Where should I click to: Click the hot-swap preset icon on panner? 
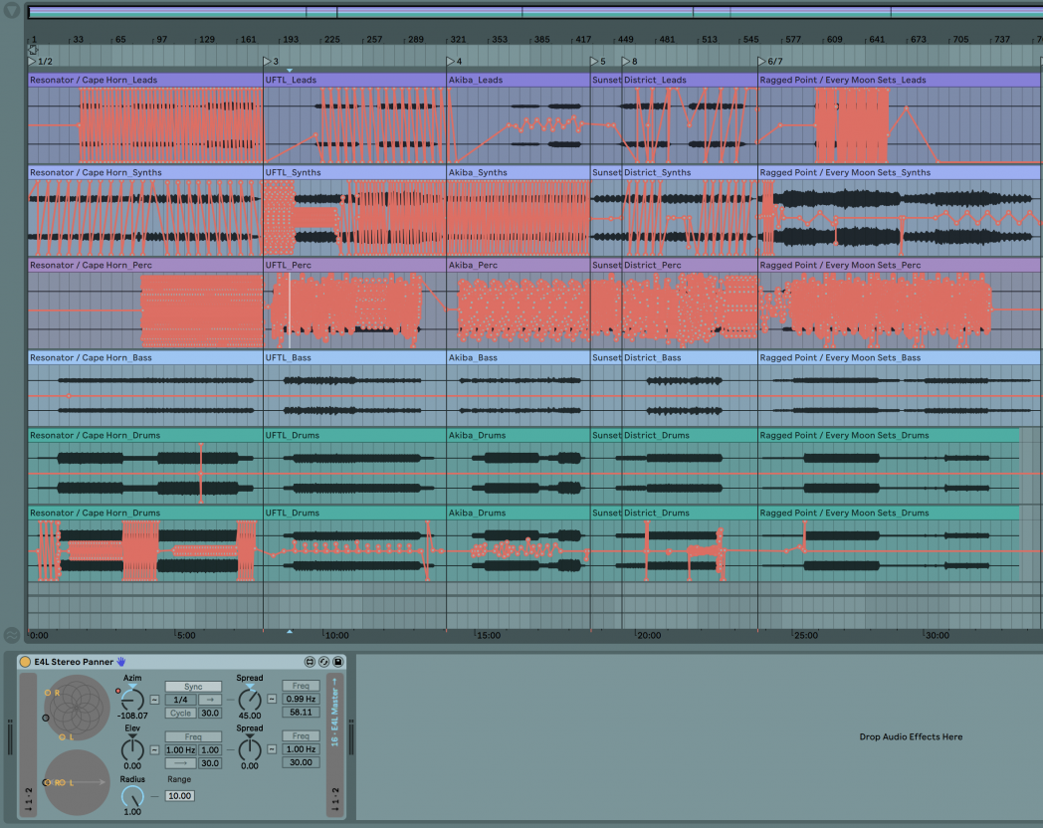[324, 662]
